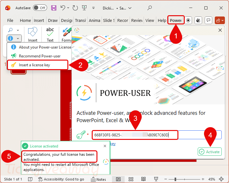Dismiss the License activated notification

point(105,146)
